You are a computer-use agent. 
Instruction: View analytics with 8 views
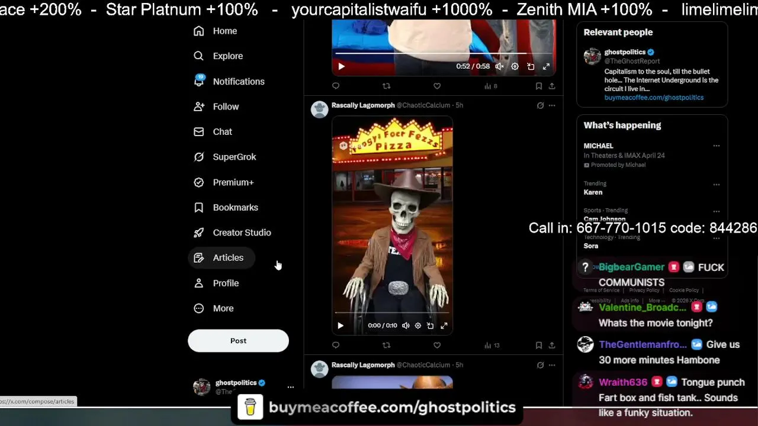click(490, 86)
